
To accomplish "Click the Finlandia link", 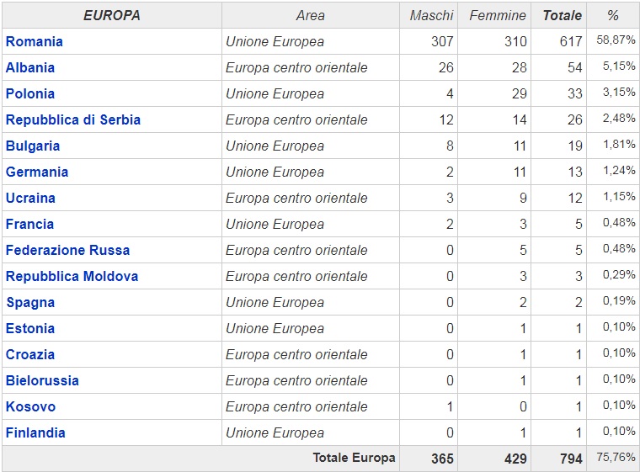I will coord(35,432).
